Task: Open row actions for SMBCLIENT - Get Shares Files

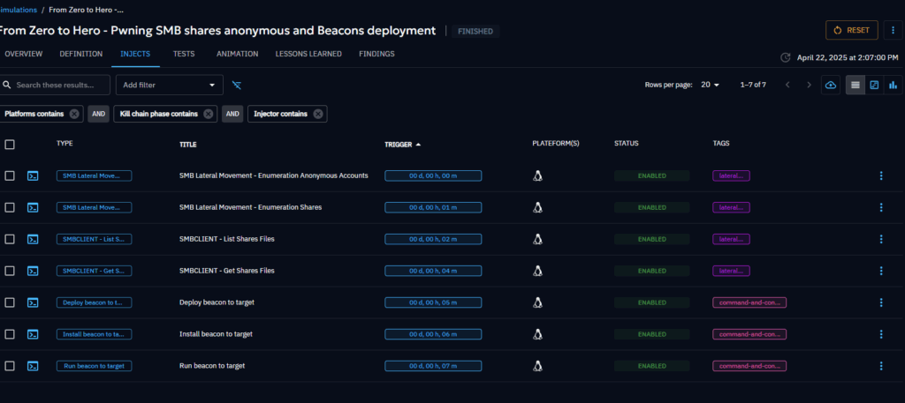Action: tap(880, 271)
